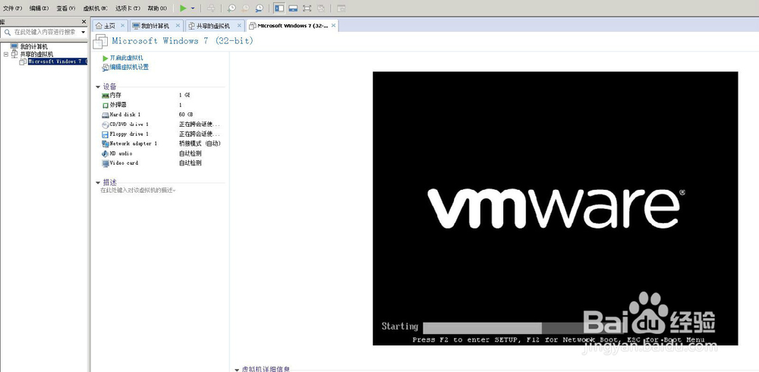
Task: Click the VM description text field
Action: 138,191
